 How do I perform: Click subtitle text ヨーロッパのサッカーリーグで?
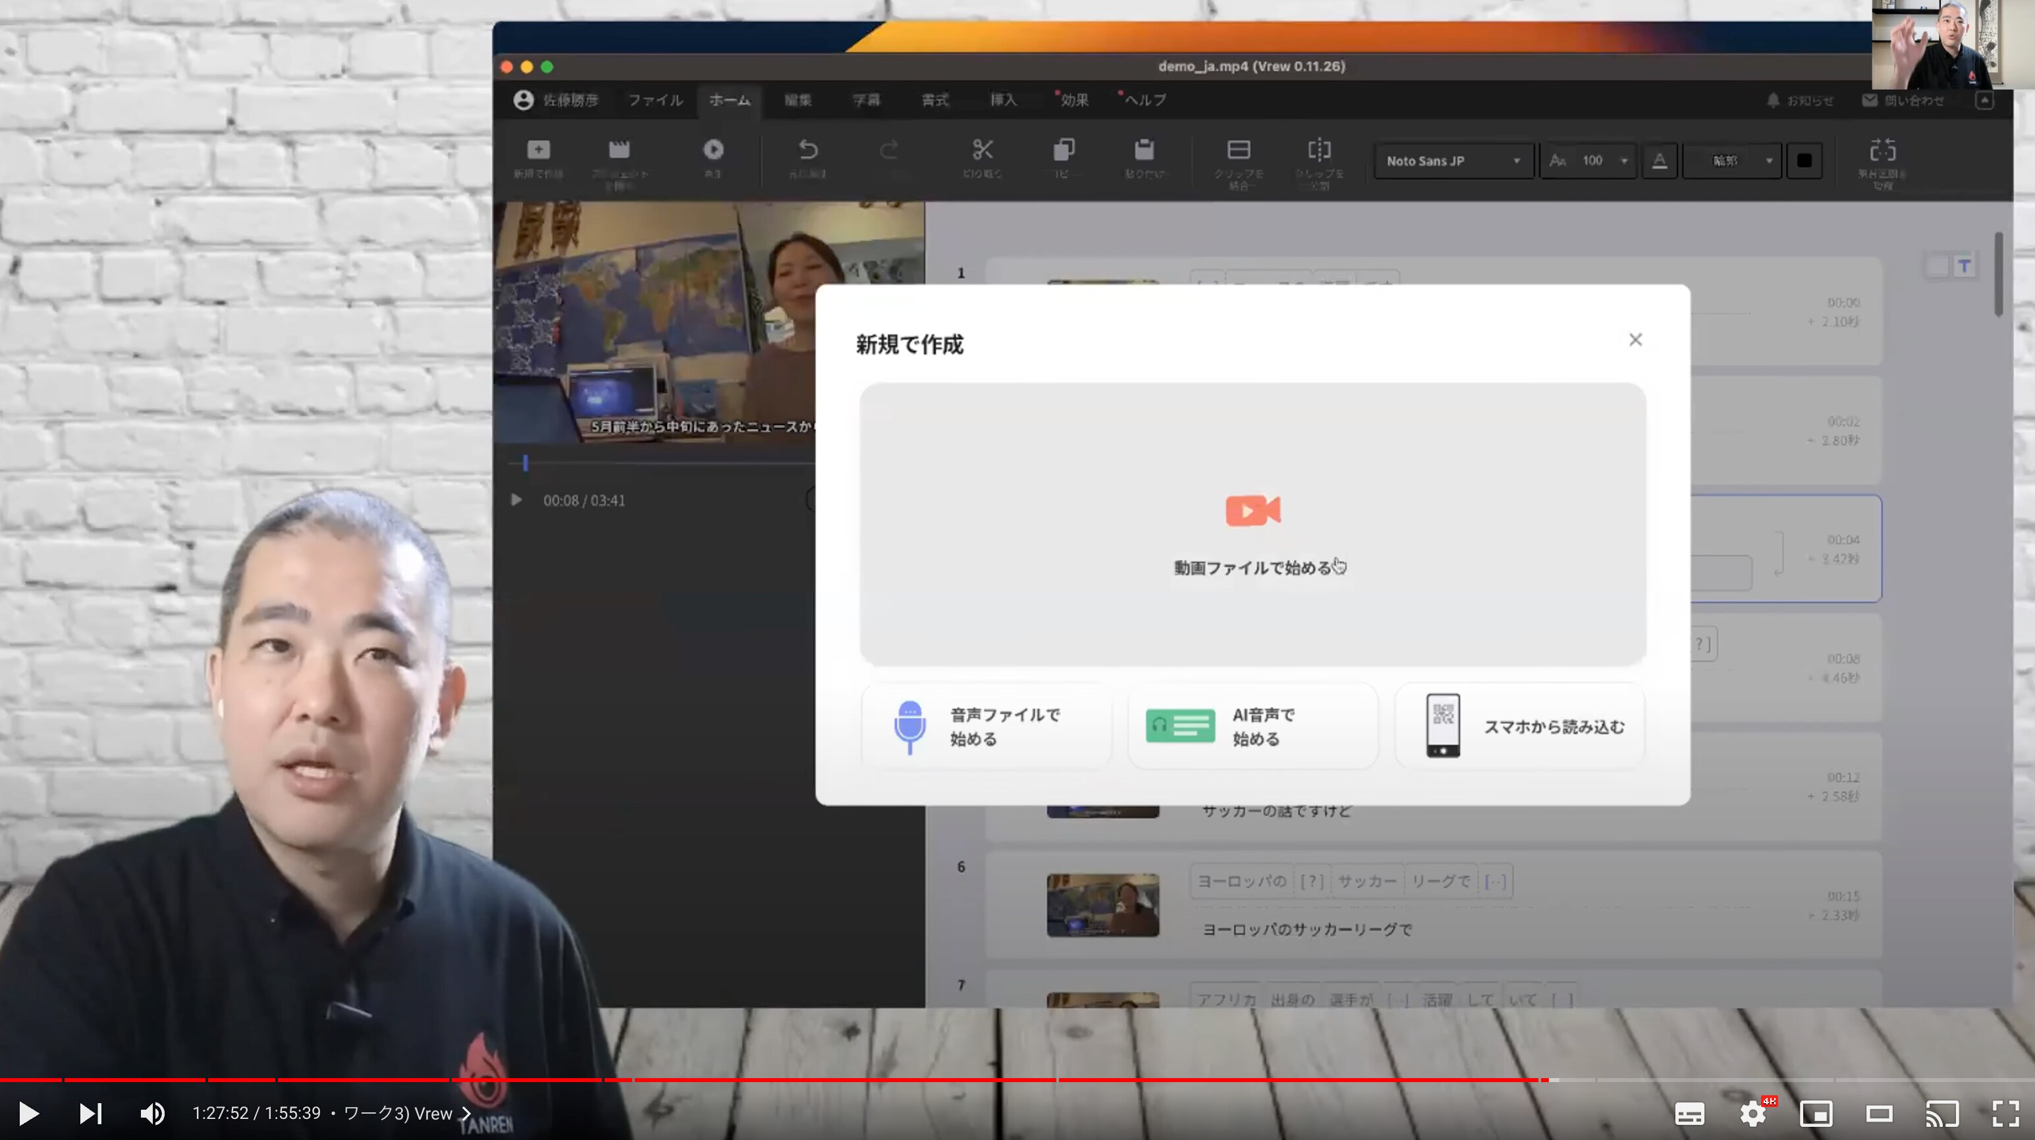tap(1307, 930)
